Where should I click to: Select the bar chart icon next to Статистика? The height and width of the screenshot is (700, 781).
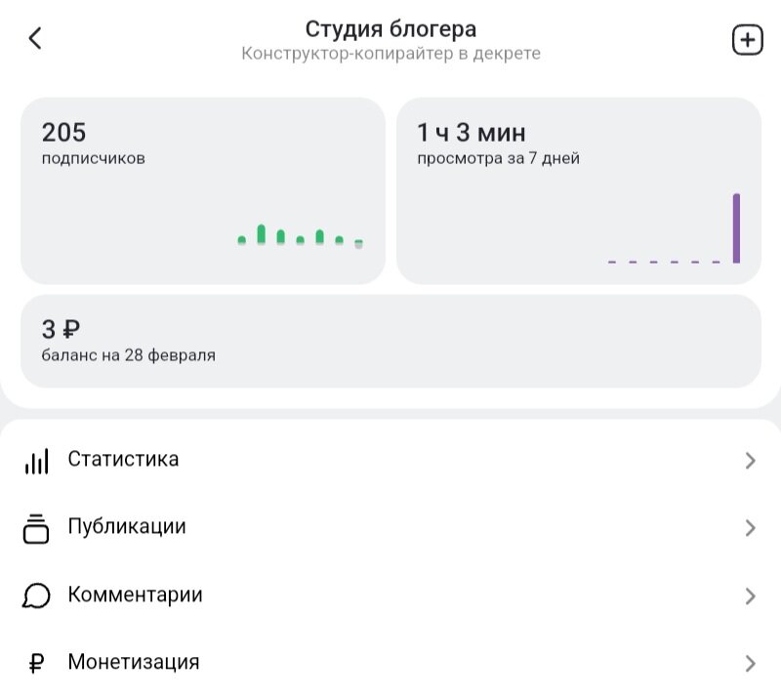(x=35, y=460)
